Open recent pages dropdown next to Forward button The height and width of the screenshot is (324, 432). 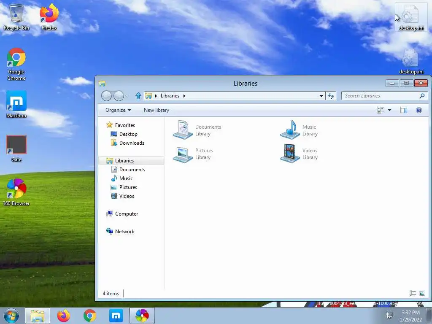pyautogui.click(x=127, y=96)
